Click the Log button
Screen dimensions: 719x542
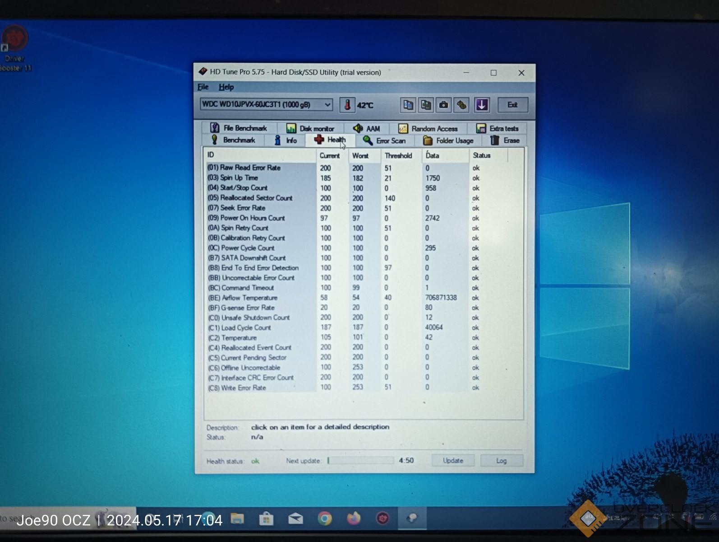click(501, 460)
